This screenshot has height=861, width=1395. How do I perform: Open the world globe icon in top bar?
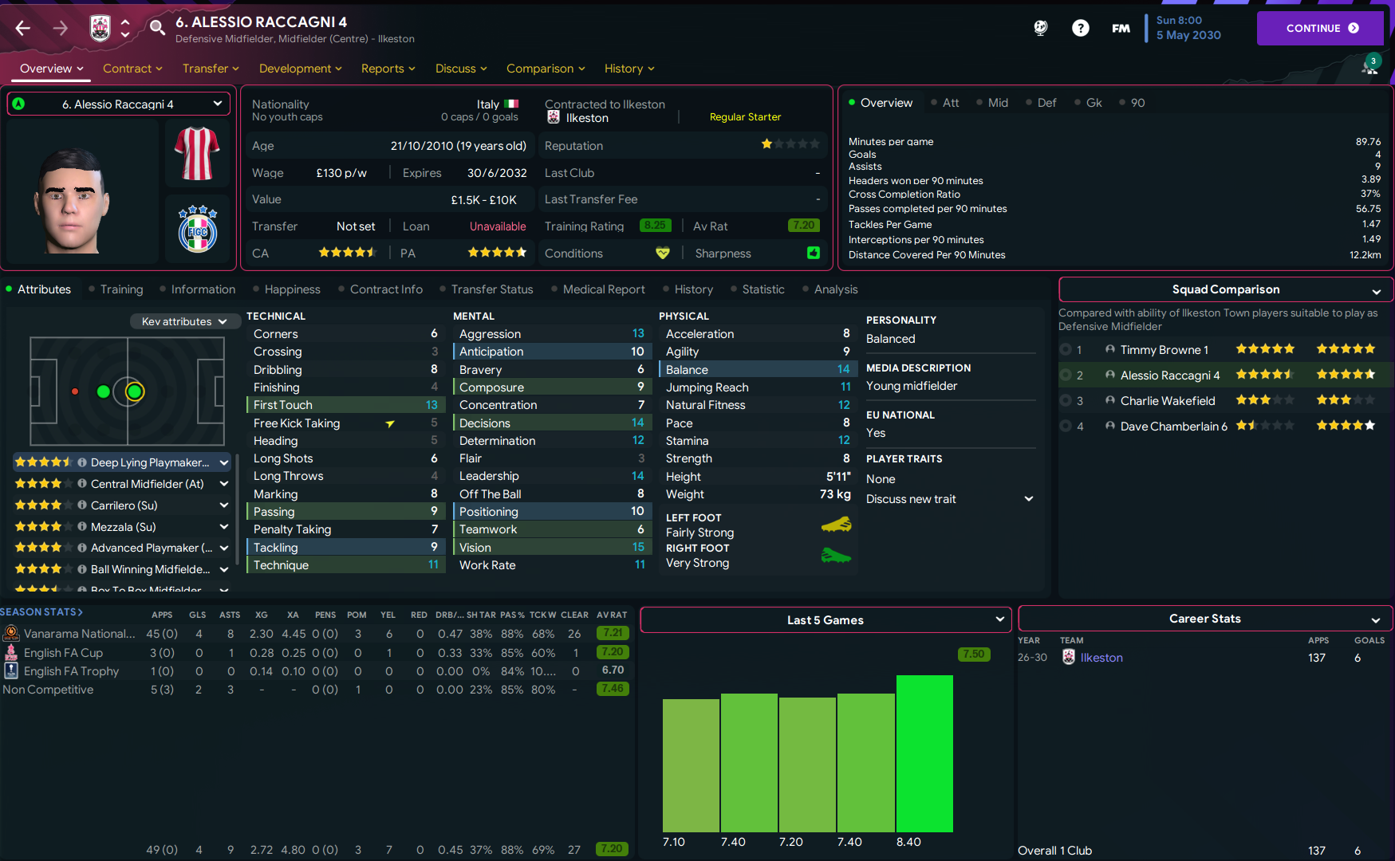click(x=1041, y=28)
